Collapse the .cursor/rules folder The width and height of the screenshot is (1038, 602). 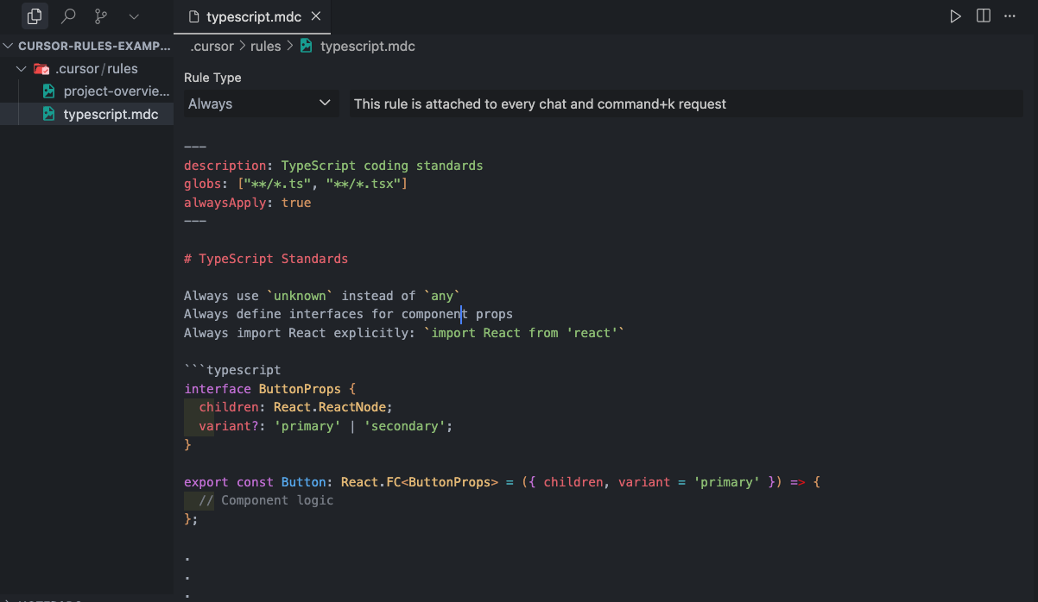pos(22,69)
